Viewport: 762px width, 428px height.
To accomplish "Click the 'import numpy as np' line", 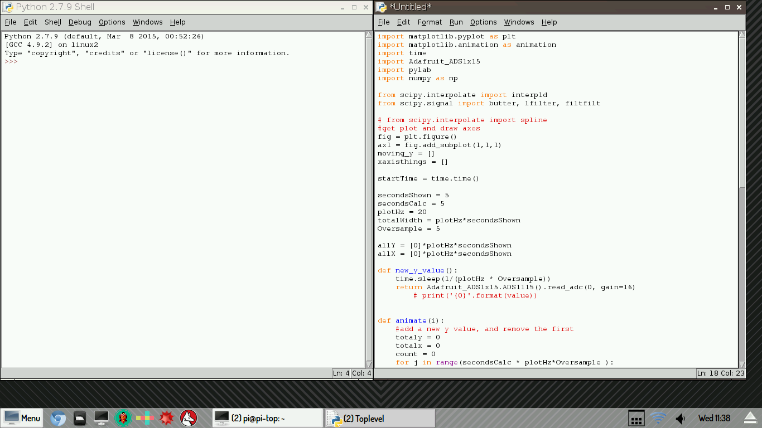I will pyautogui.click(x=418, y=78).
